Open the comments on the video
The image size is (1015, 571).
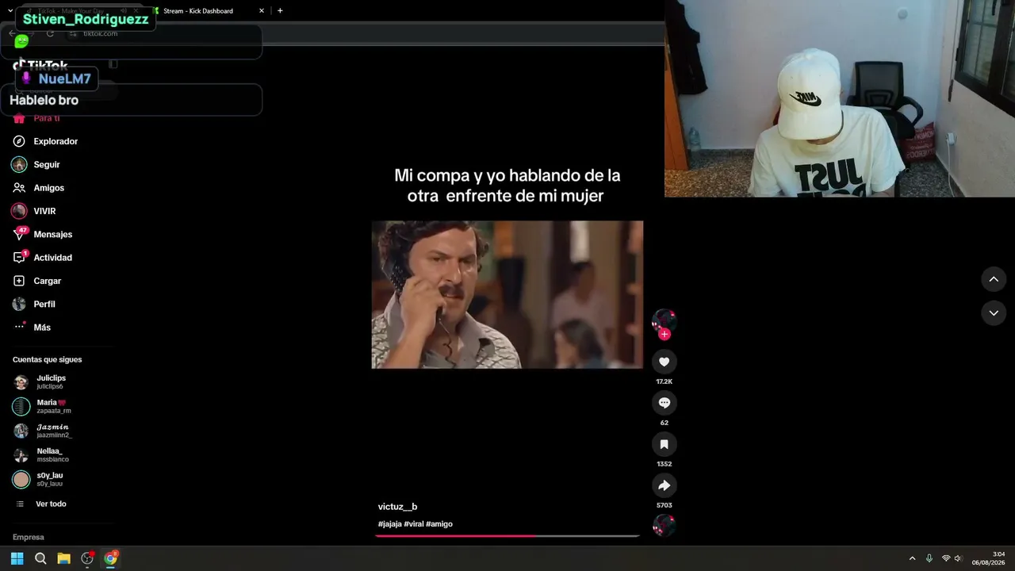point(665,403)
